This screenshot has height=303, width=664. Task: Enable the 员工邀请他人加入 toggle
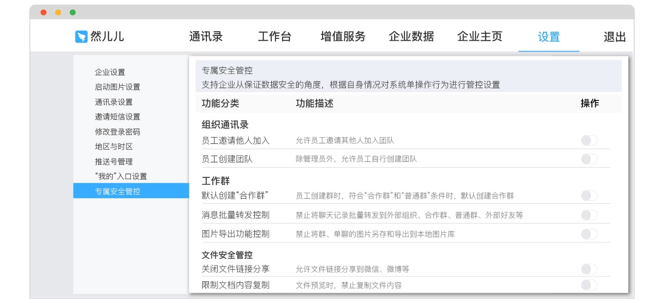click(589, 140)
